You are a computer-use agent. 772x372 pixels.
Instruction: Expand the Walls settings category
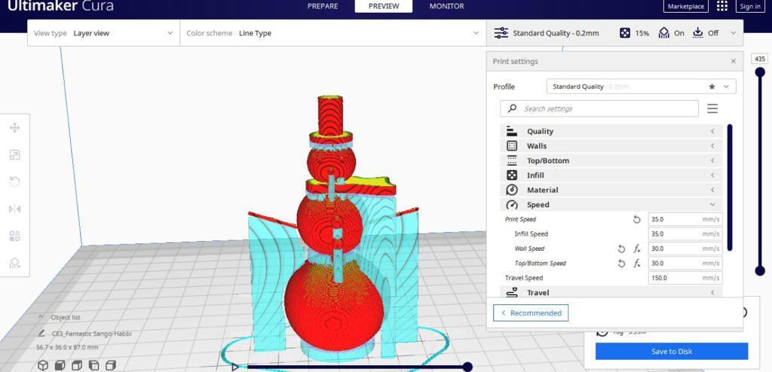tap(611, 146)
